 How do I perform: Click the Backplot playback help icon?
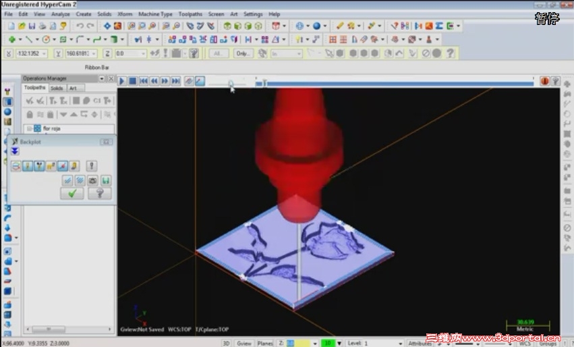coord(555,81)
